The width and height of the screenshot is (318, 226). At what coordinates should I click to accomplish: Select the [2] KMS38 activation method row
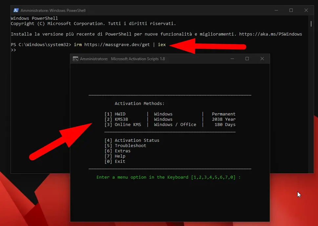170,119
